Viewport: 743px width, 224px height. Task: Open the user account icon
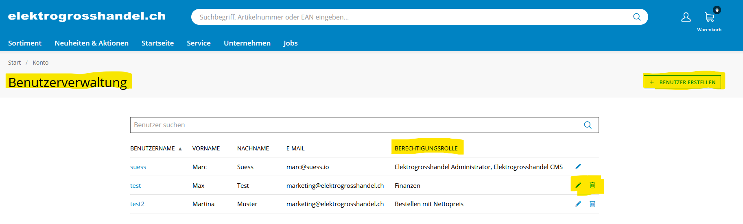pyautogui.click(x=686, y=17)
